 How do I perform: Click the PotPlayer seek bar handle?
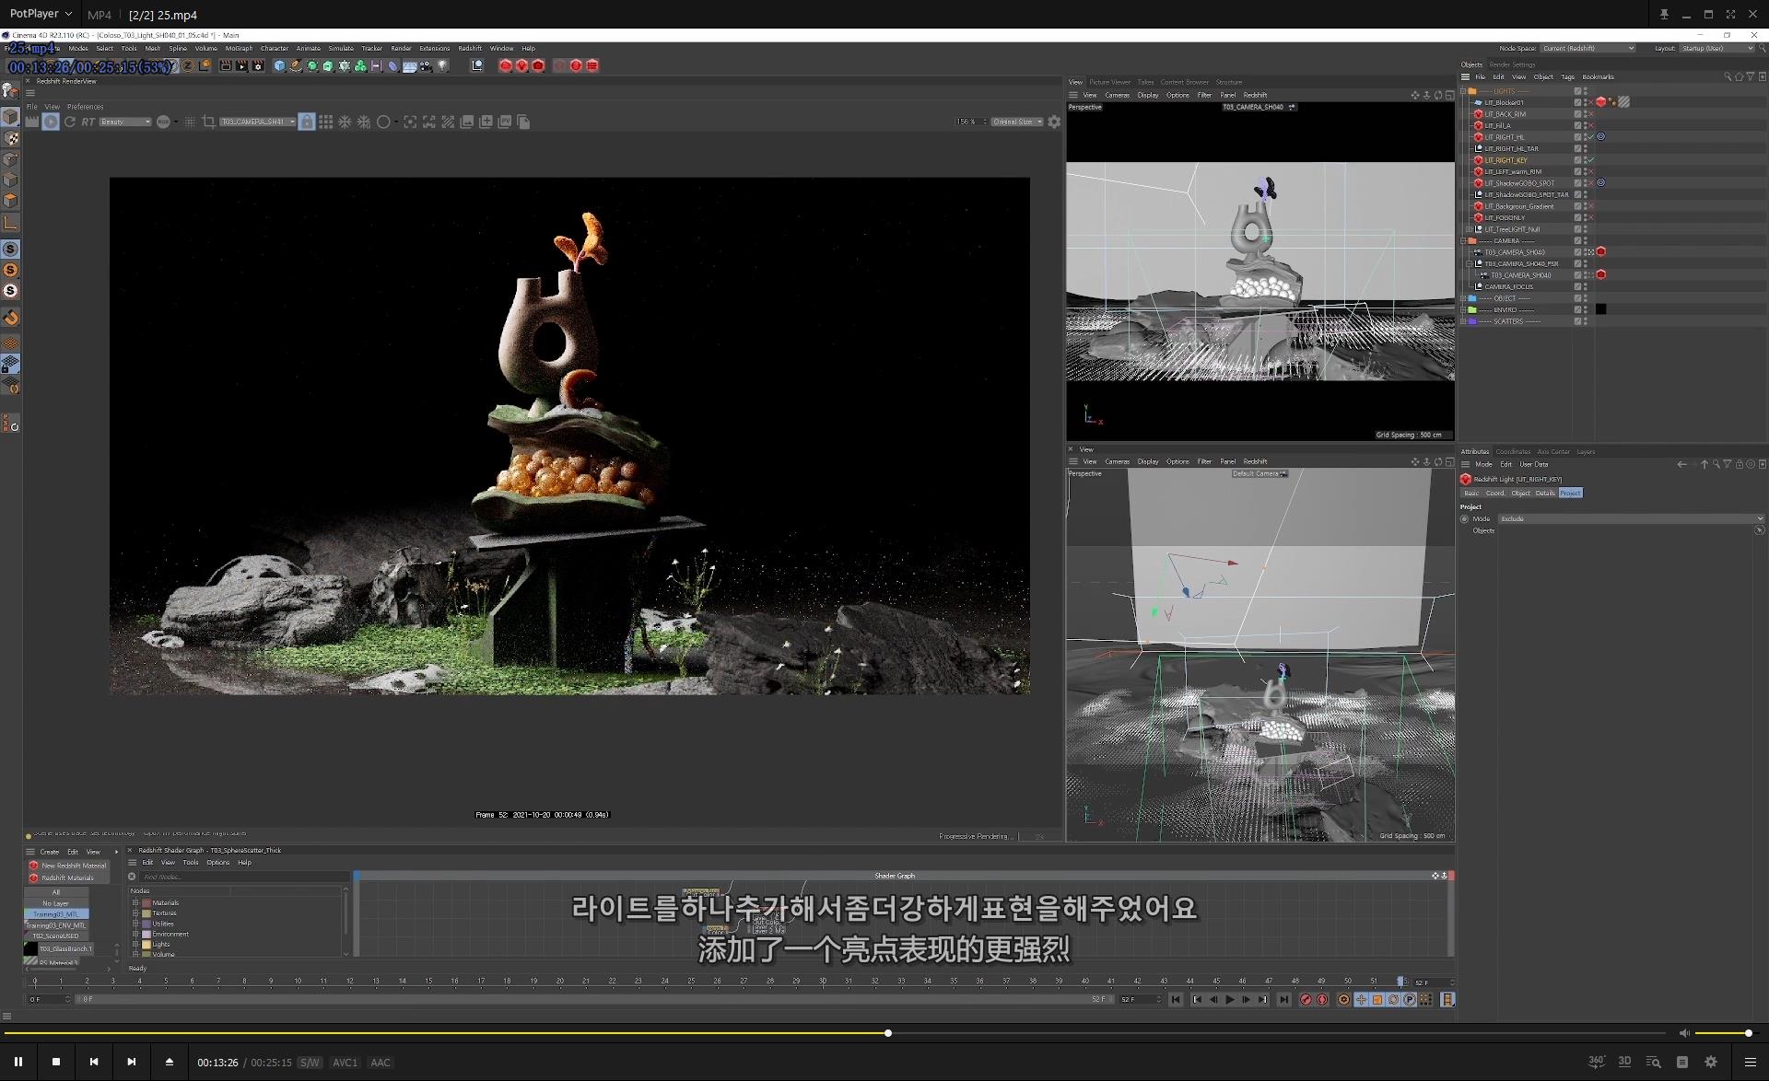coord(888,1033)
